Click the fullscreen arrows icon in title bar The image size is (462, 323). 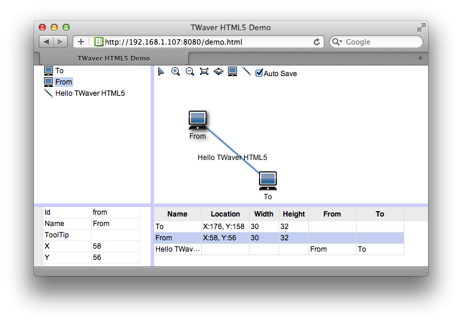pyautogui.click(x=422, y=27)
